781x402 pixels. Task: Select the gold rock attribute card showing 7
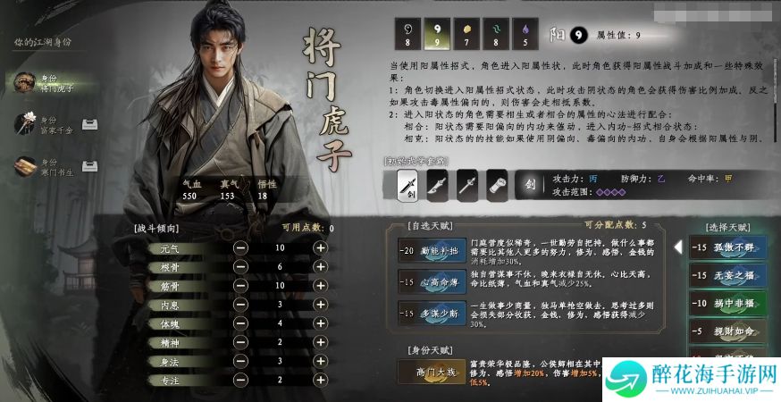click(466, 34)
